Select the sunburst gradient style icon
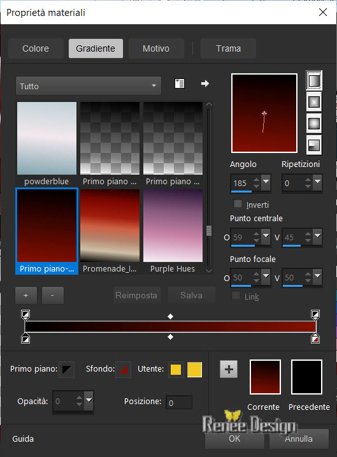 point(313,124)
